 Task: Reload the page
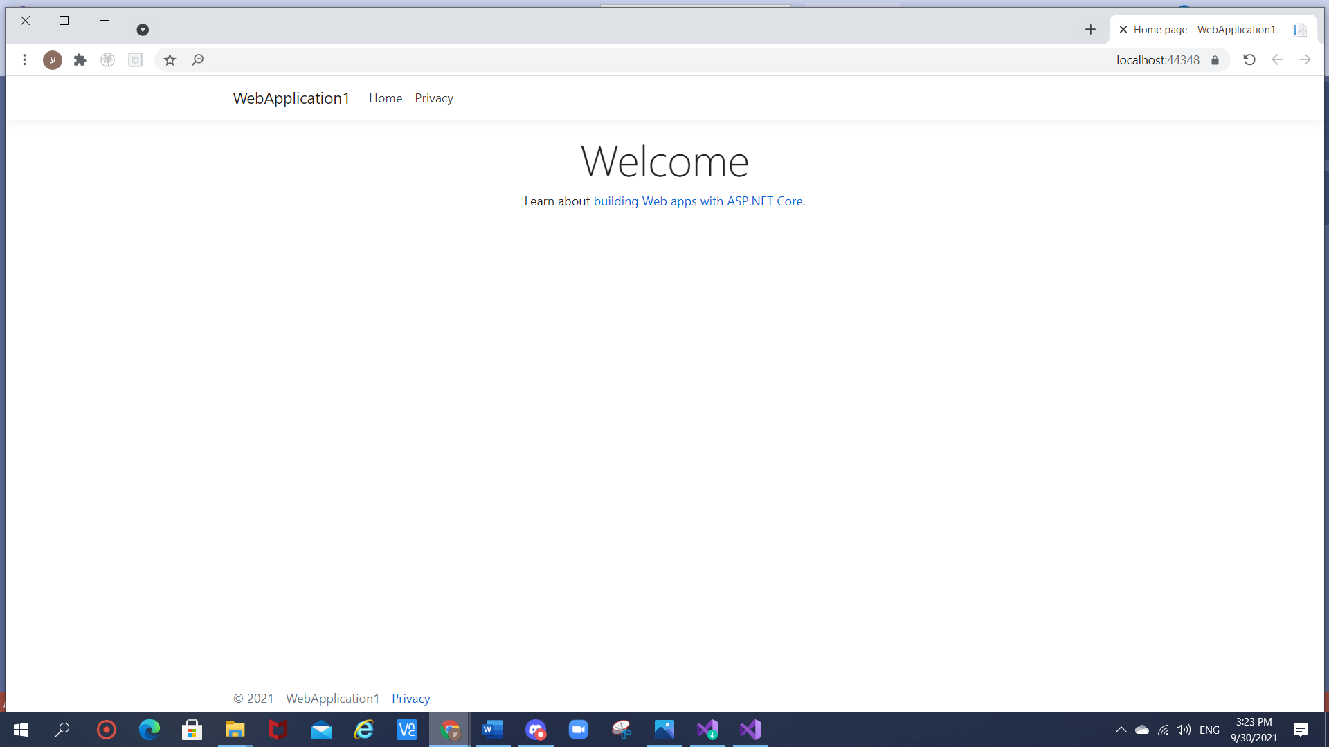click(x=1249, y=60)
